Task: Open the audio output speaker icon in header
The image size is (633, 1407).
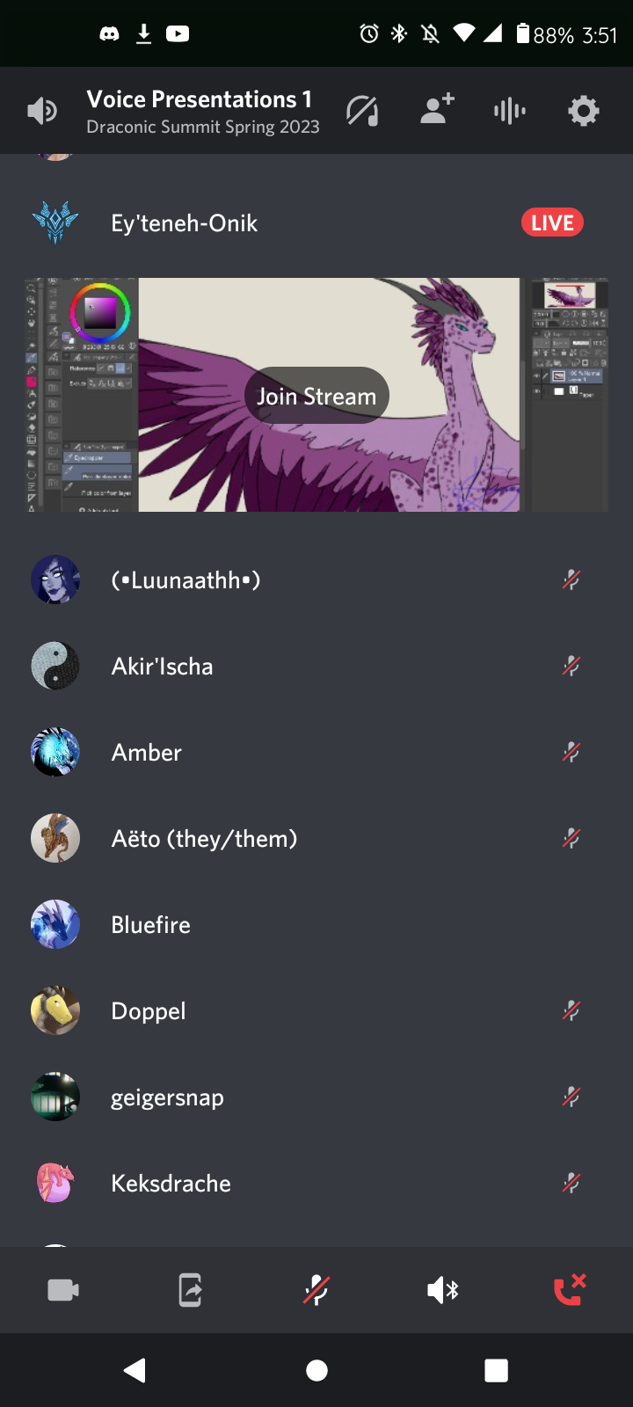Action: point(42,111)
